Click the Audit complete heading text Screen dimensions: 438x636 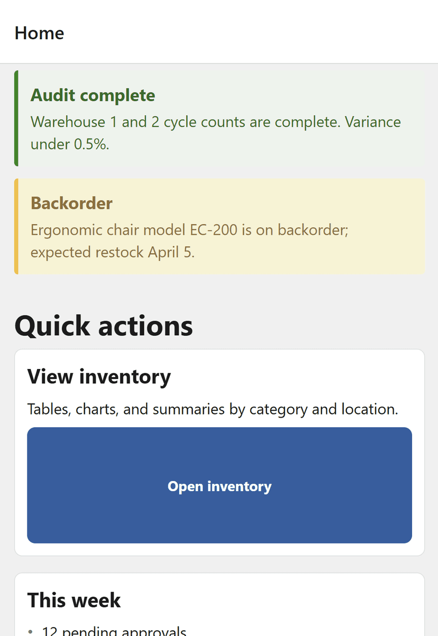(x=93, y=96)
